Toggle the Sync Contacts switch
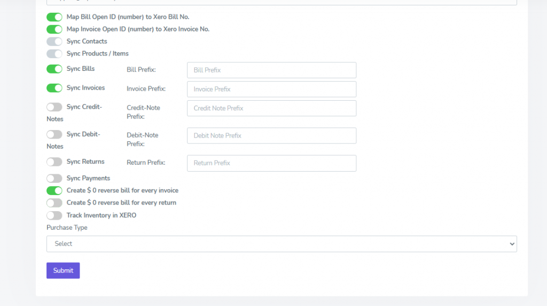The image size is (547, 306). point(54,42)
